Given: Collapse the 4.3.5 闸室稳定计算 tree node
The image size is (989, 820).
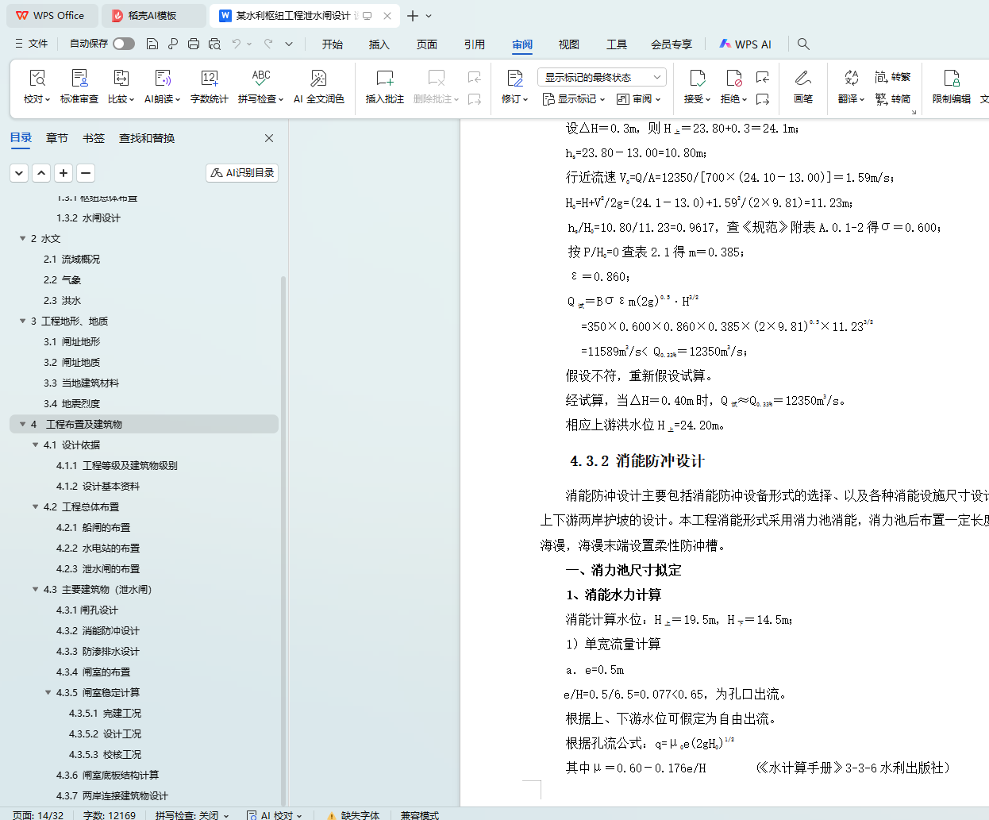Looking at the screenshot, I should (48, 692).
